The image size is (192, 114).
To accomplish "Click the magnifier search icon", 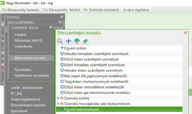I will pyautogui.click(x=60, y=41).
